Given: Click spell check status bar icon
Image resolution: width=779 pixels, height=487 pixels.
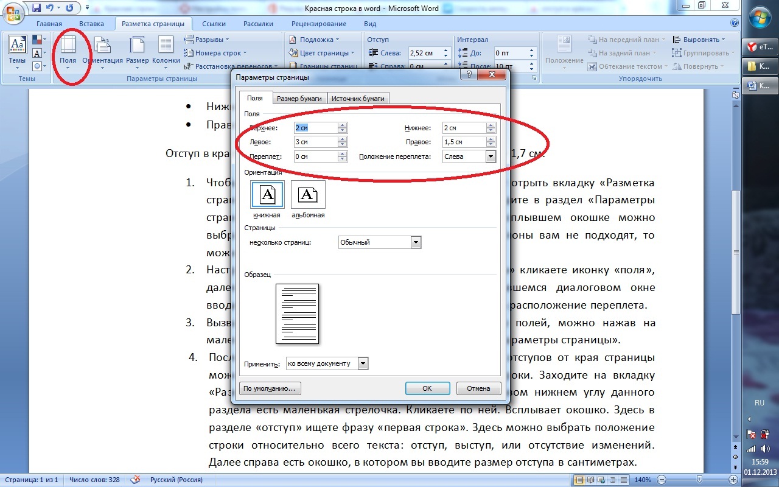Looking at the screenshot, I should (x=136, y=480).
